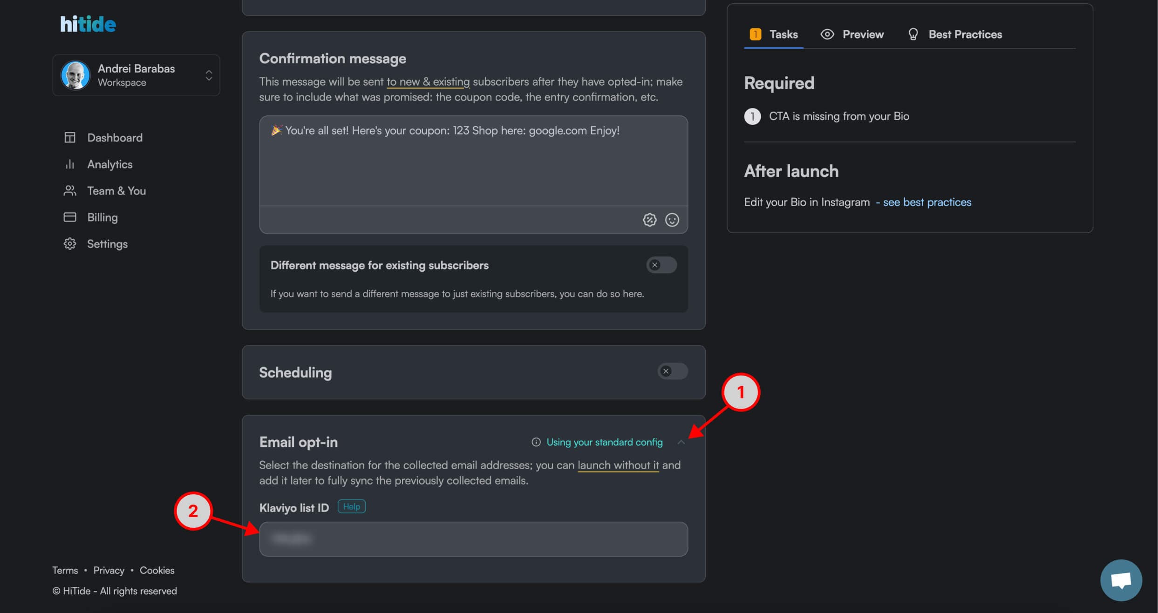Open the Billing card icon
Screen dimensions: 1158x613
(70, 217)
